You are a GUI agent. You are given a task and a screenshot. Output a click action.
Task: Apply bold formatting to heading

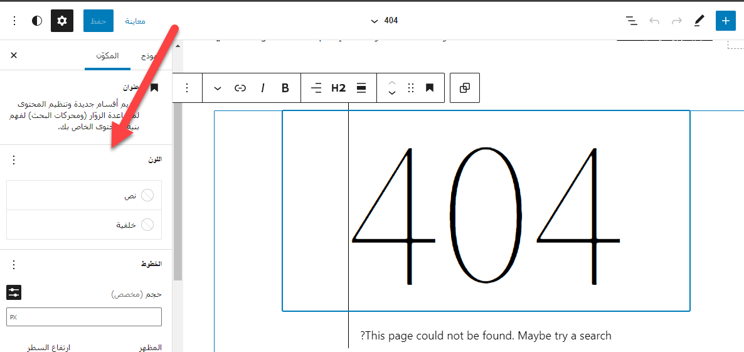pos(285,88)
